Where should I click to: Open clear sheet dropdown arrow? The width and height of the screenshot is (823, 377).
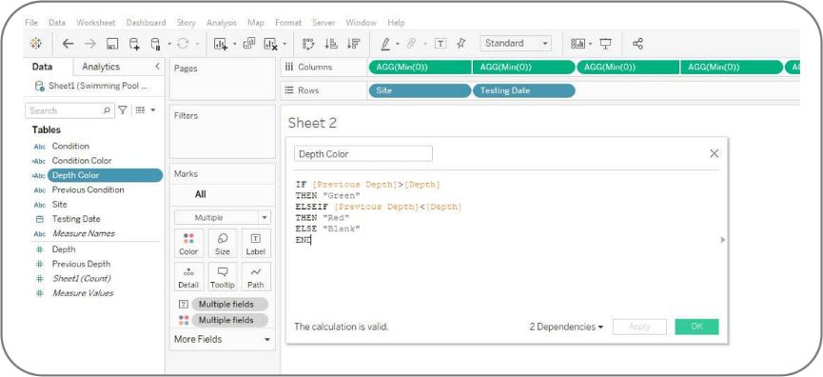coord(284,44)
